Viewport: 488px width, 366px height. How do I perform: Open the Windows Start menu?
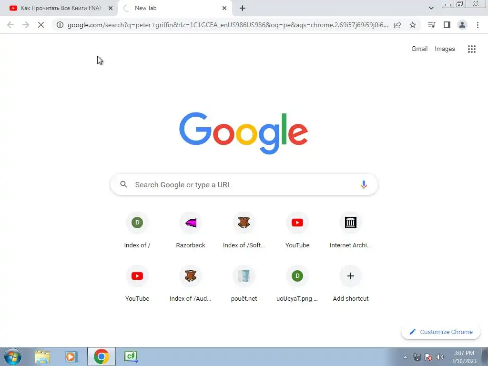13,356
